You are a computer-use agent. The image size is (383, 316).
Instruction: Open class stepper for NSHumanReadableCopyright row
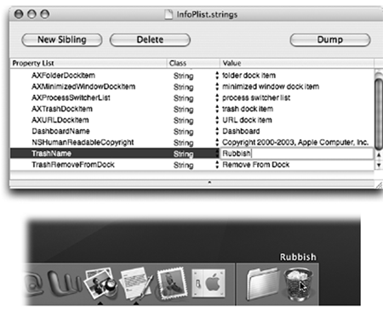click(217, 142)
